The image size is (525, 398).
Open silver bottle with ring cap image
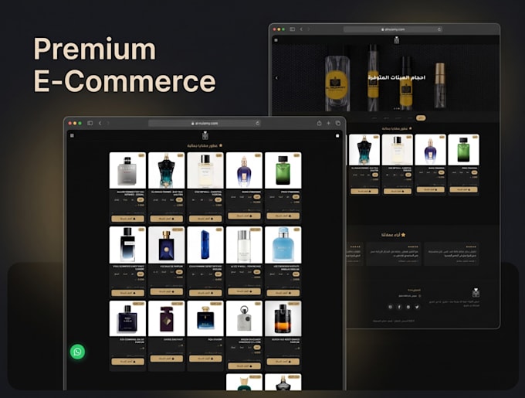(x=244, y=318)
